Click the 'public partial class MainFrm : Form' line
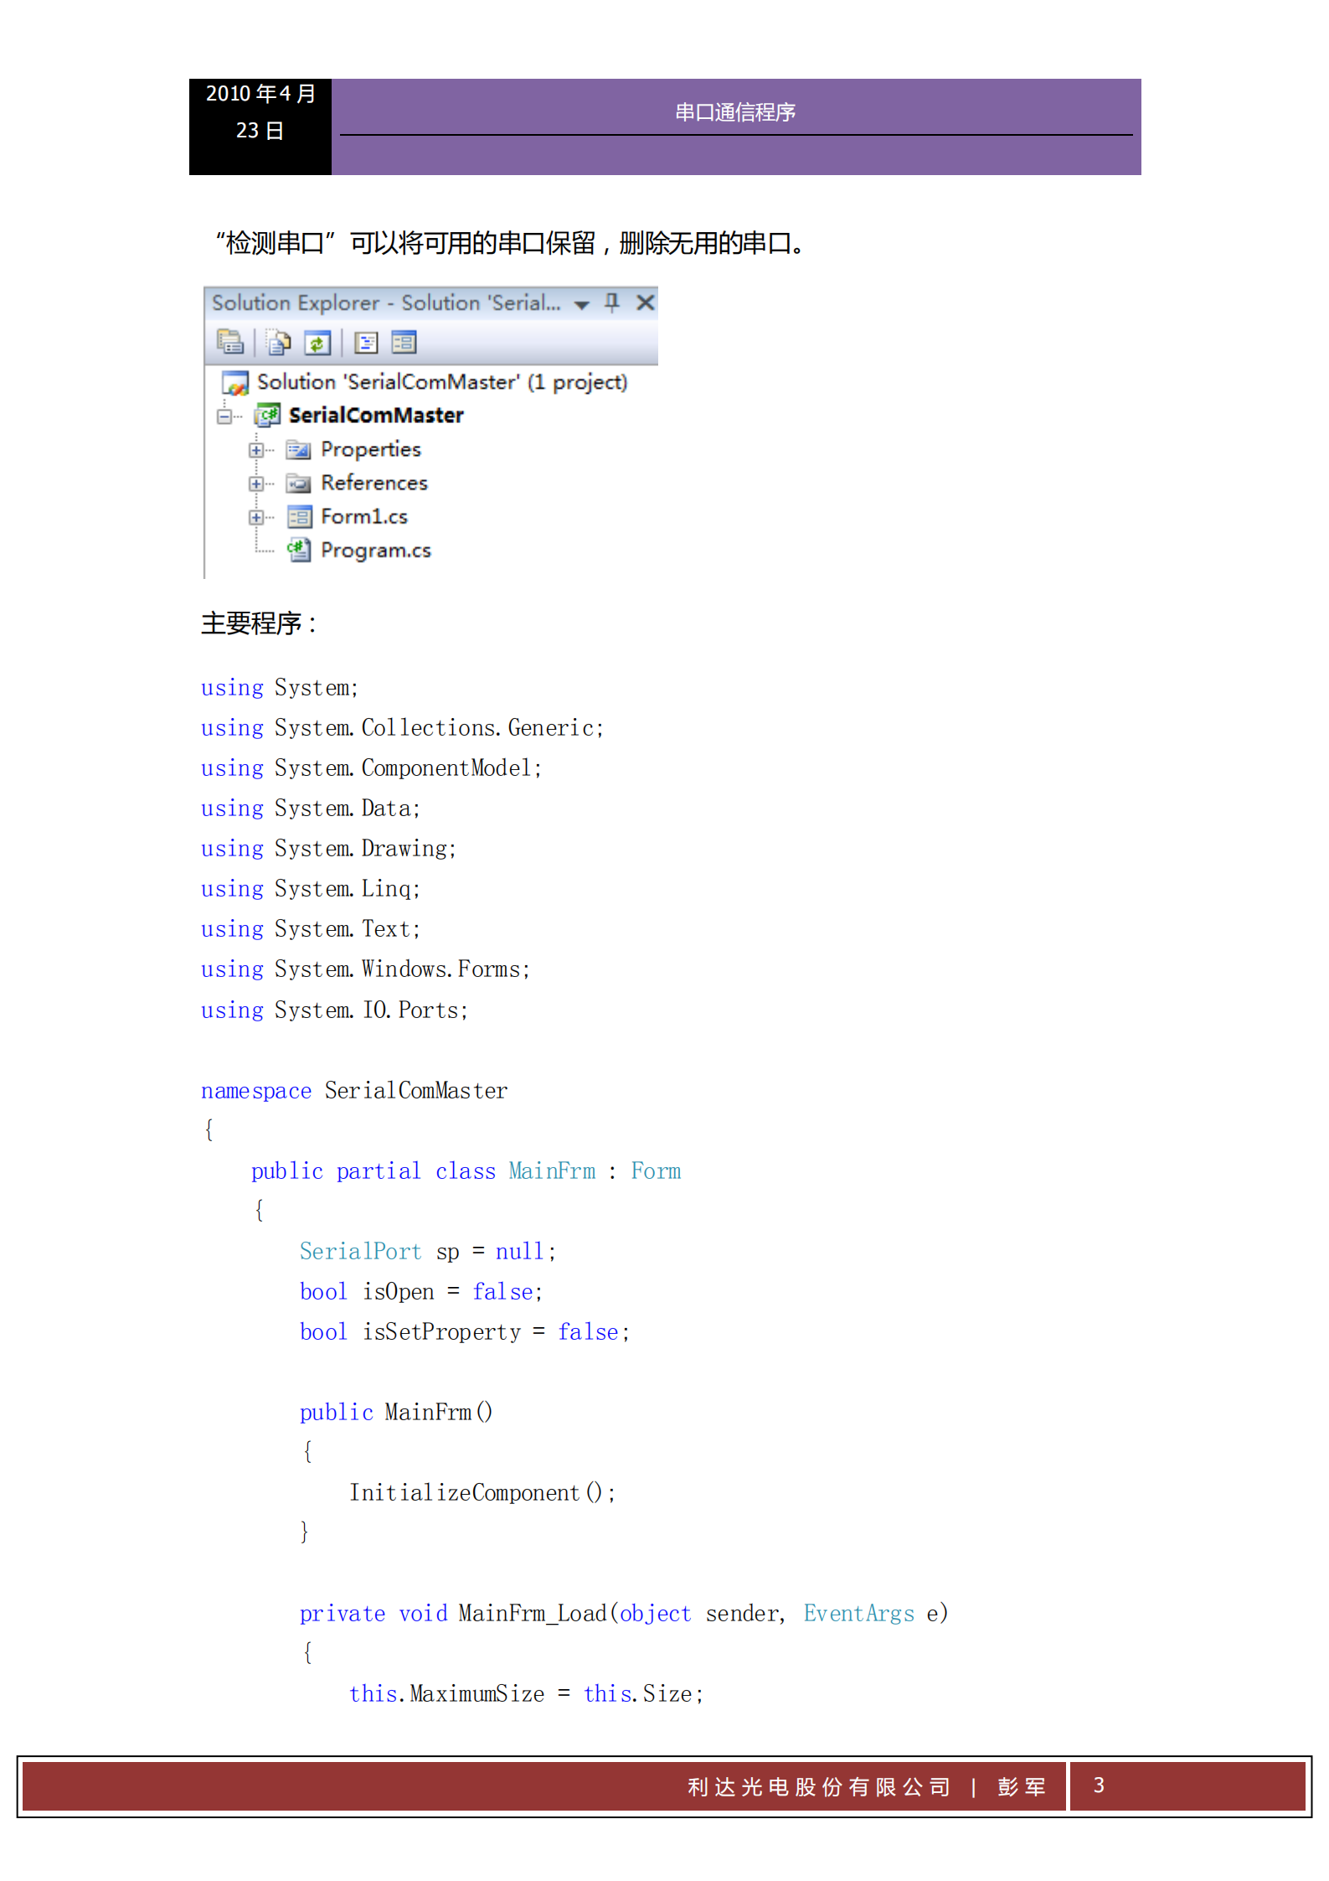 click(466, 1171)
